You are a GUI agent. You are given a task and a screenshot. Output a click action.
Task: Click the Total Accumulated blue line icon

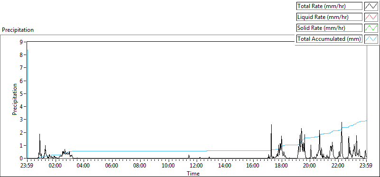coord(371,39)
